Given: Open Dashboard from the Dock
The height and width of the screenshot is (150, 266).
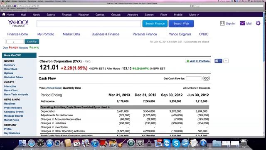Looking at the screenshot, I should [40, 143].
